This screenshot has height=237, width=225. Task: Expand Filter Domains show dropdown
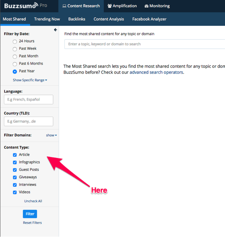51,135
